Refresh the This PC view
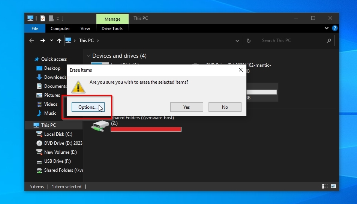Image resolution: width=357 pixels, height=204 pixels. tap(248, 41)
